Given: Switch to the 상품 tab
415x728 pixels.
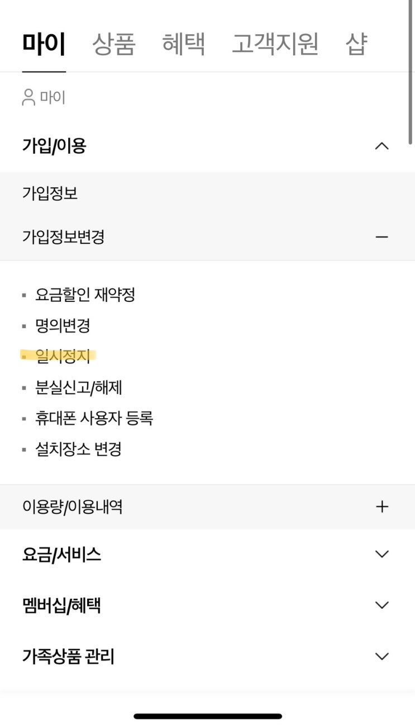Looking at the screenshot, I should [113, 44].
